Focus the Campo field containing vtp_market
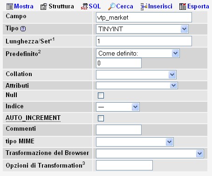 click(144, 17)
